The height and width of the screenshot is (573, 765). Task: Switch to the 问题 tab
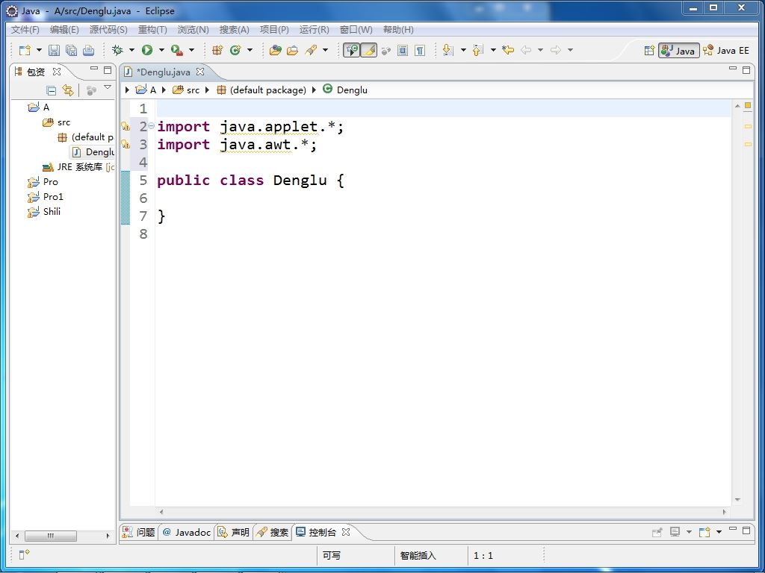coord(139,532)
